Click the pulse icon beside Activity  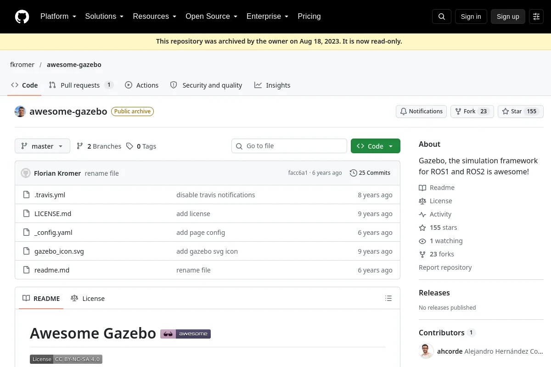[x=422, y=214]
